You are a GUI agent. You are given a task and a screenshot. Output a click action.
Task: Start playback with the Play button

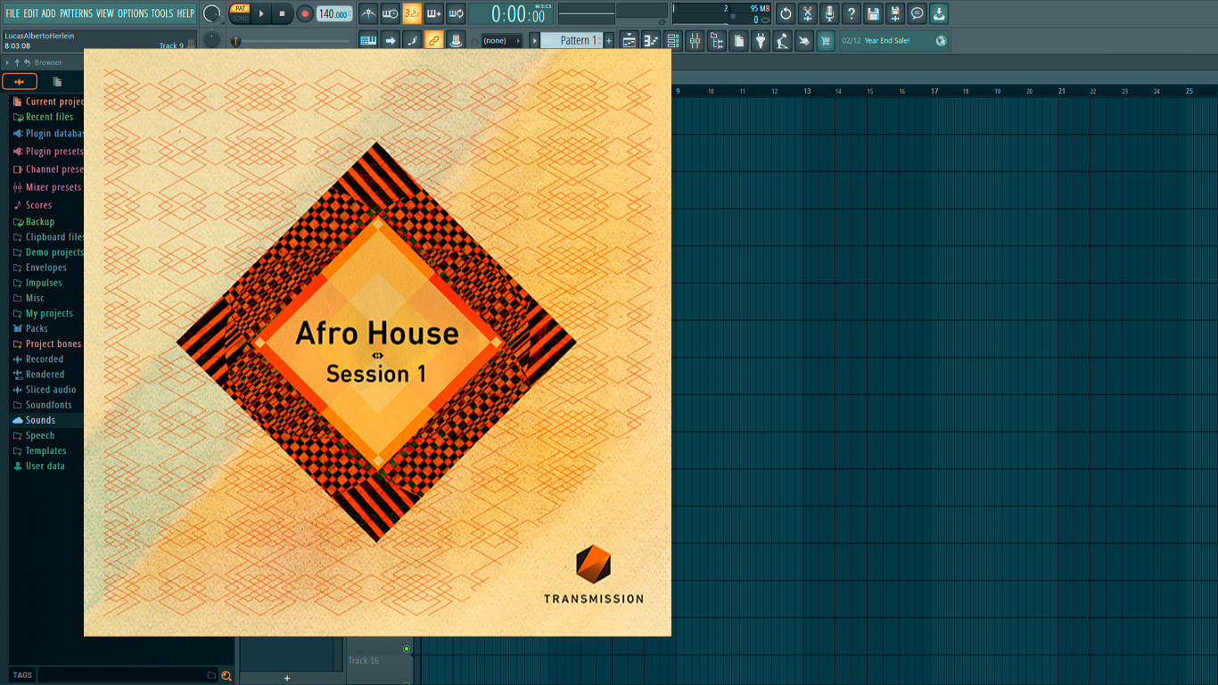click(261, 13)
